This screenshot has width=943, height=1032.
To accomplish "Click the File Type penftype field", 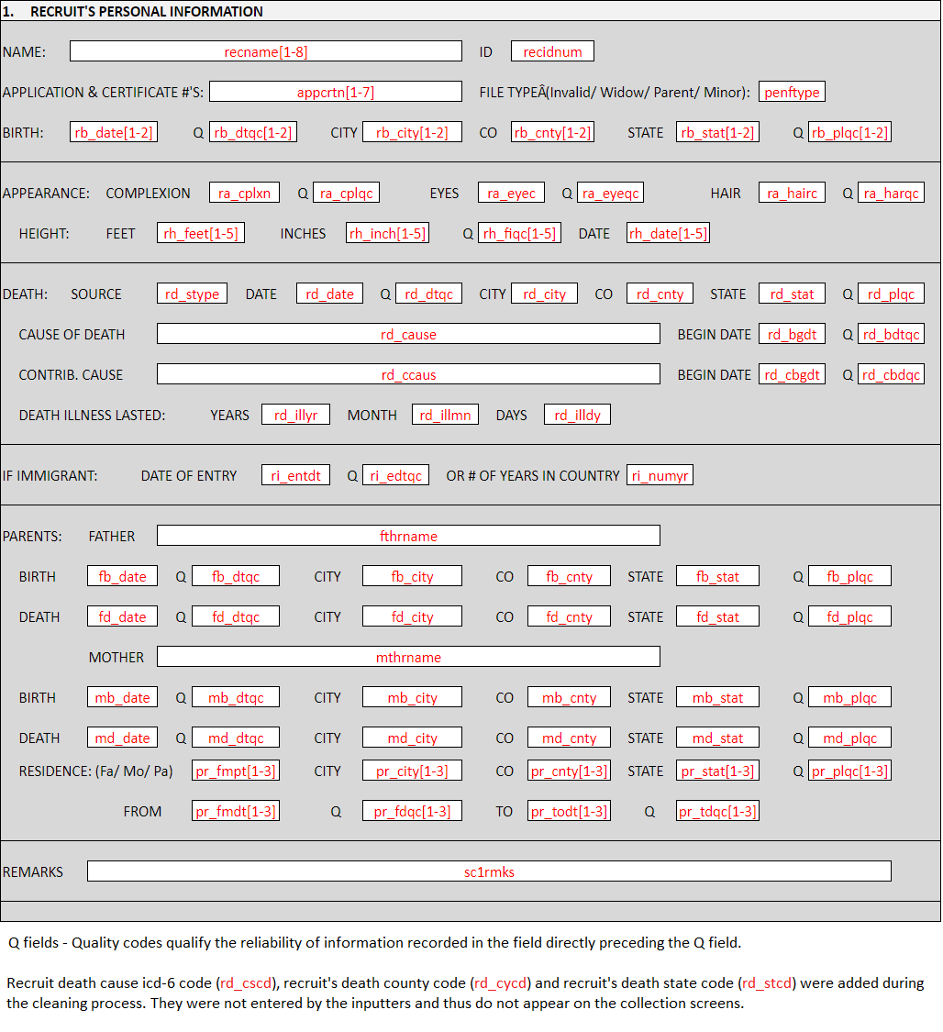I will 792,92.
